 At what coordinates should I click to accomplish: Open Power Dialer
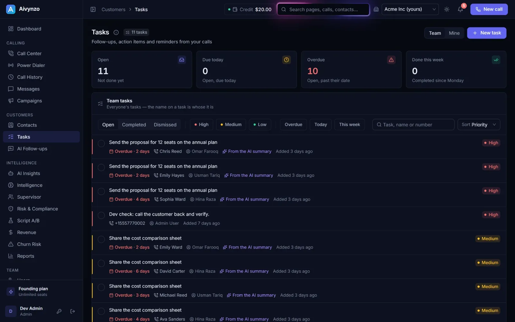(41, 65)
